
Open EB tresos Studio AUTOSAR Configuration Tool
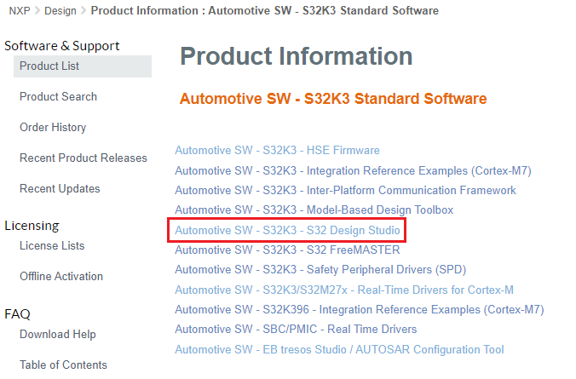click(x=339, y=350)
